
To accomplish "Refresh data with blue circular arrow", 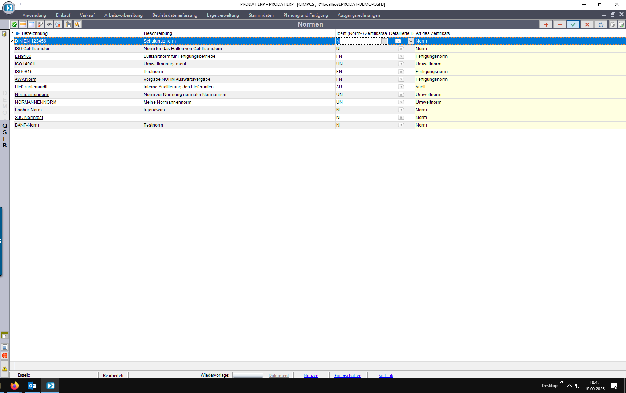I will click(601, 24).
